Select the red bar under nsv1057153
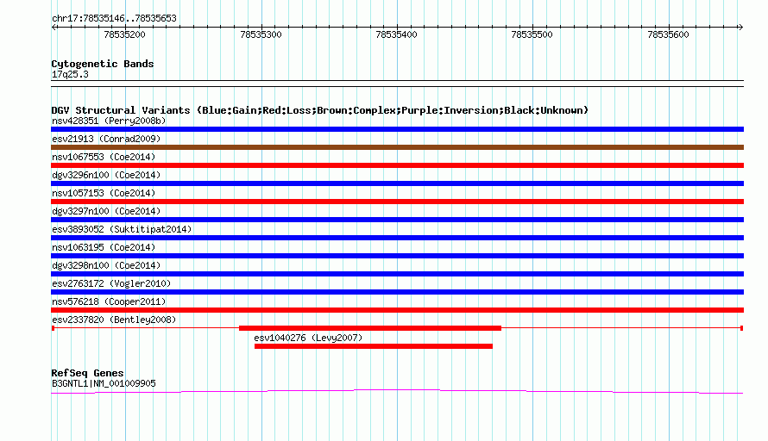The width and height of the screenshot is (768, 441). [397, 202]
